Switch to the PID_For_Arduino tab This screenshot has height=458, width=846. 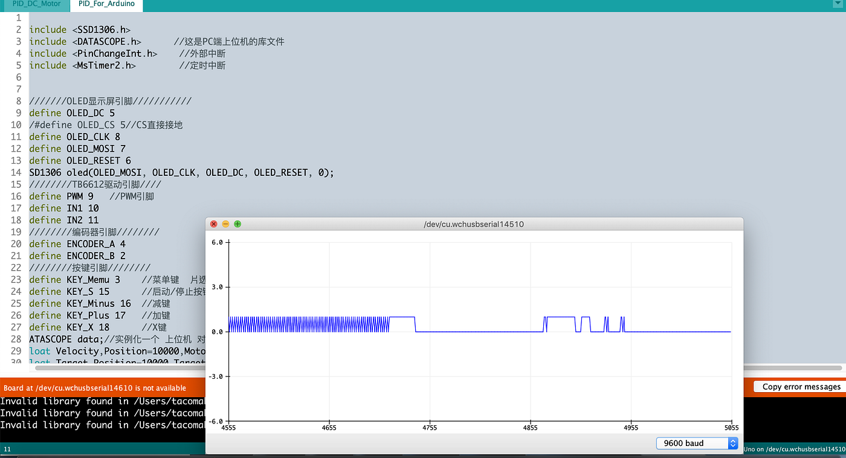tap(106, 4)
